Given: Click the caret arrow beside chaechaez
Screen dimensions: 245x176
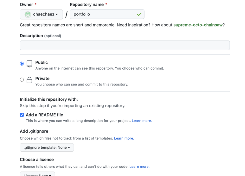Looking at the screenshot, I should 57,15.
